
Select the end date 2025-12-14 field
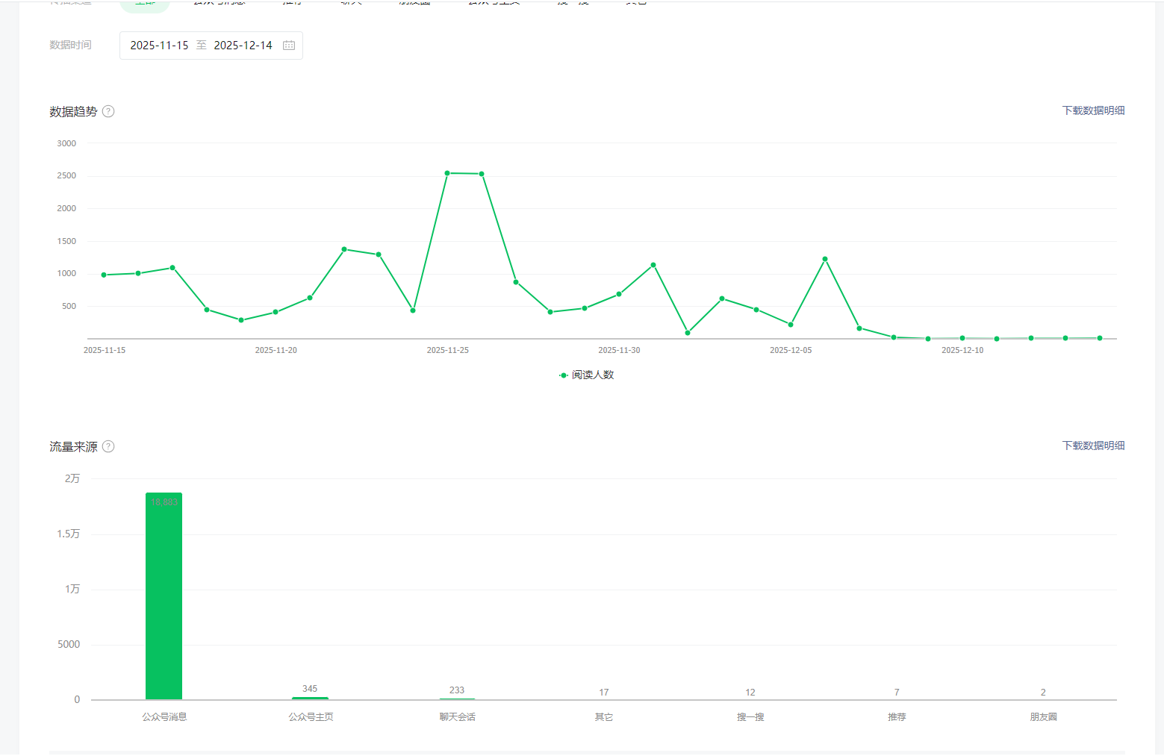[x=243, y=46]
